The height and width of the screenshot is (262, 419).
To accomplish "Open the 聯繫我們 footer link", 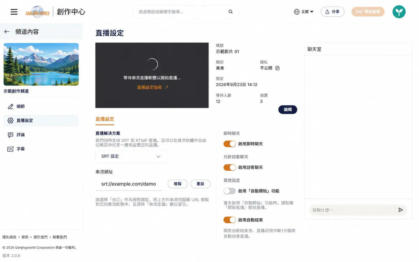I will click(x=60, y=237).
